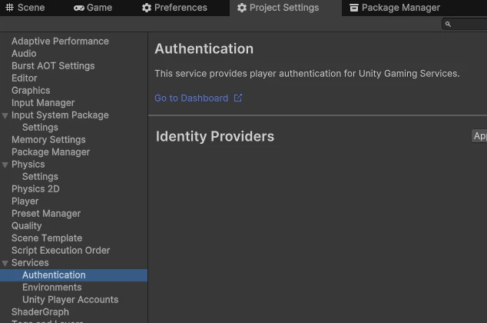
Task: Select Physics 2D settings
Action: click(x=35, y=188)
